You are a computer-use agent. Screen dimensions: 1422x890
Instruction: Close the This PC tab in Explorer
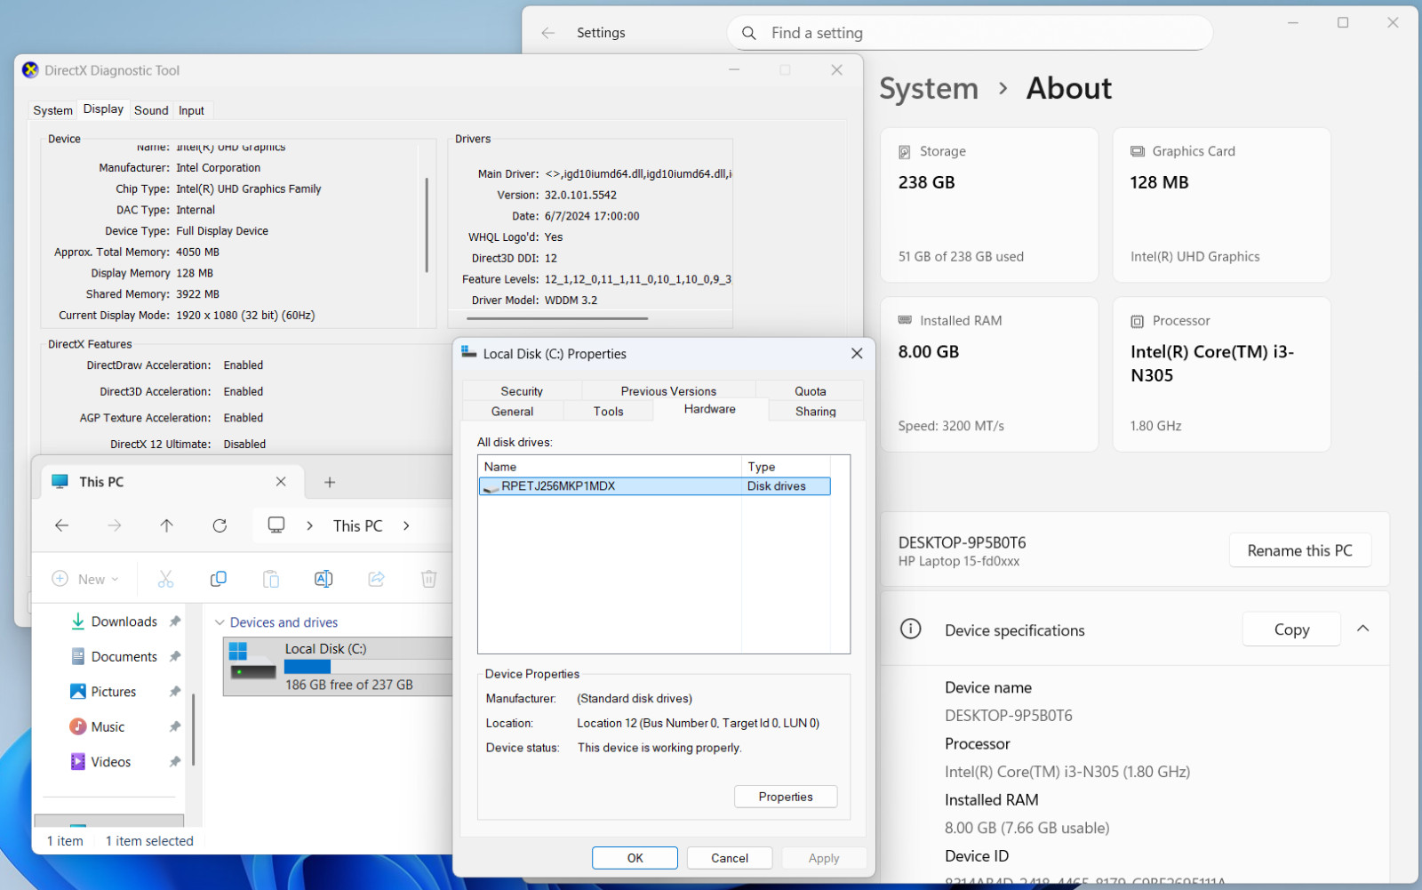point(281,481)
